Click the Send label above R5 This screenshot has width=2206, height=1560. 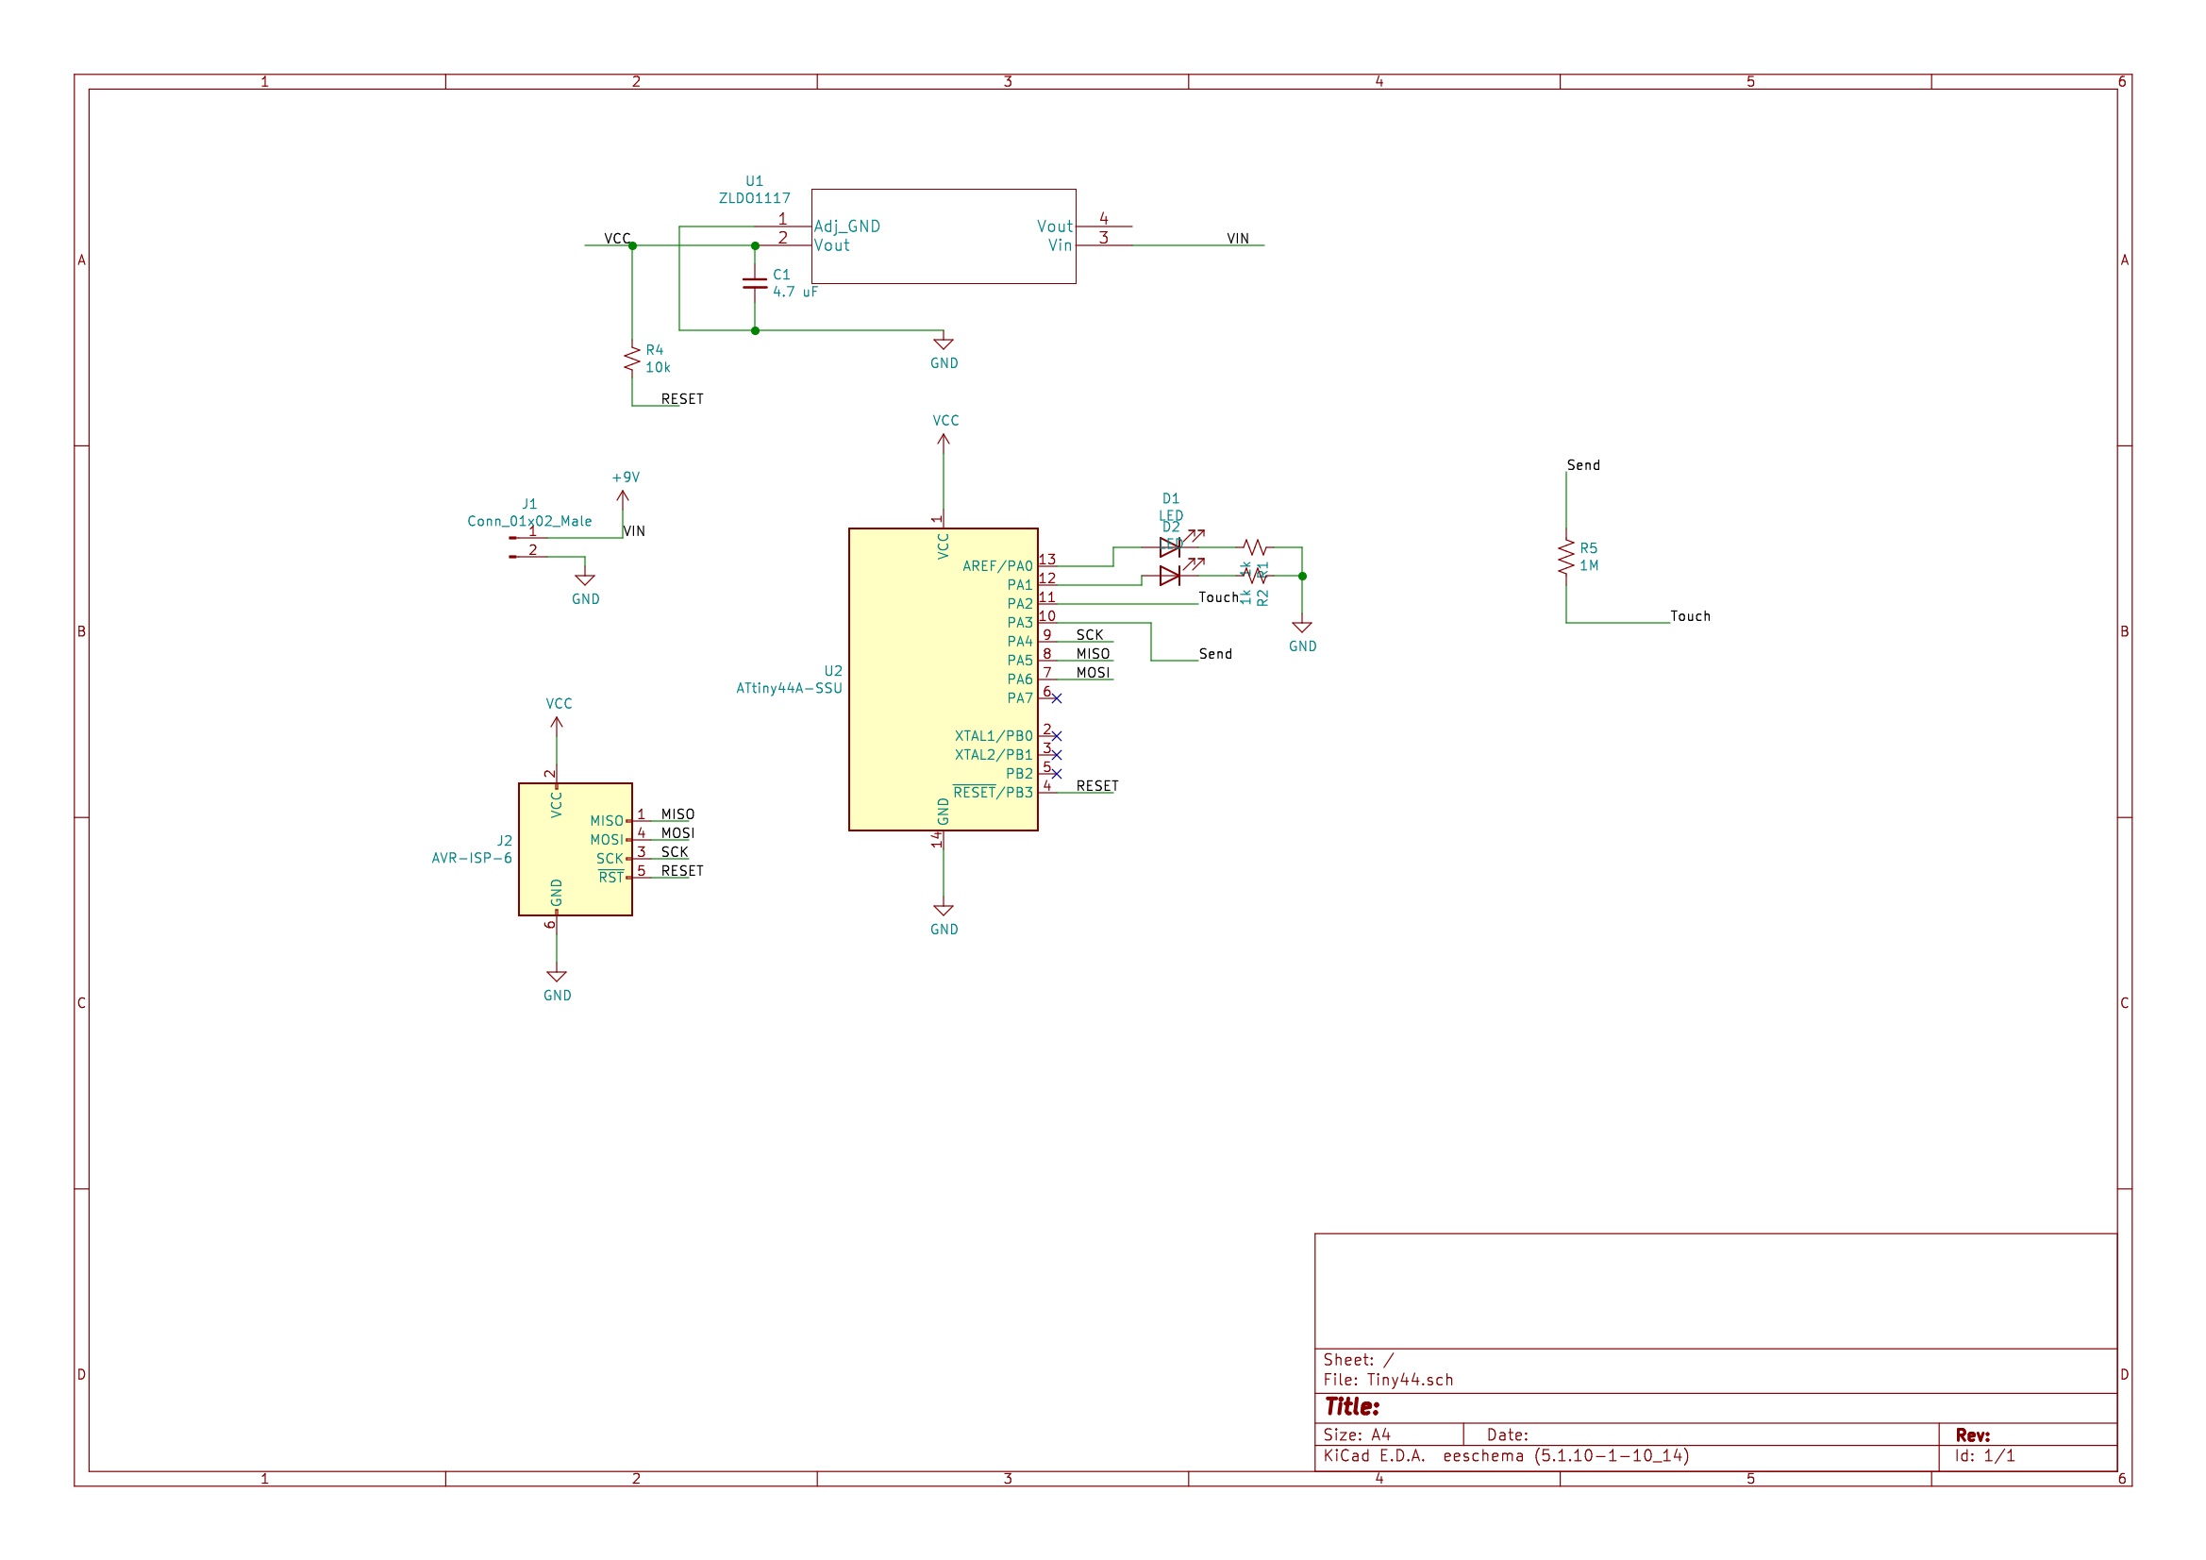1583,465
